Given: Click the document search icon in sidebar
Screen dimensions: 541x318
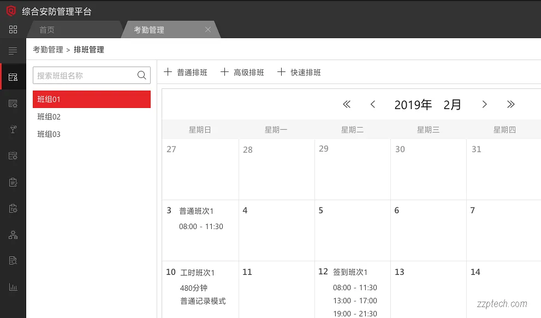Looking at the screenshot, I should click(x=13, y=260).
